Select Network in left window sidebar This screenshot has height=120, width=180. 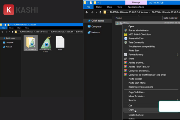[9, 47]
